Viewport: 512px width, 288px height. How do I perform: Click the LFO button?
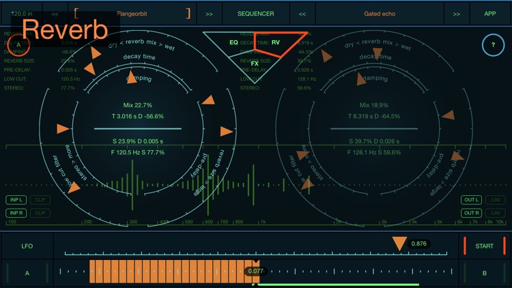pos(27,246)
